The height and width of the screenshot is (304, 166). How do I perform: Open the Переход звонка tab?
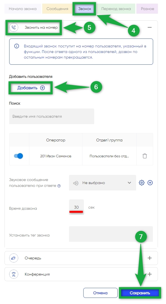click(116, 9)
